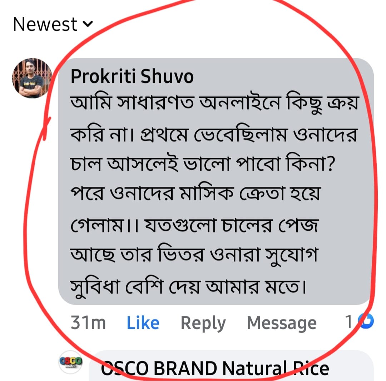Select the OSCO BRAND reply bubble
This screenshot has height=381, width=386.
click(231, 366)
